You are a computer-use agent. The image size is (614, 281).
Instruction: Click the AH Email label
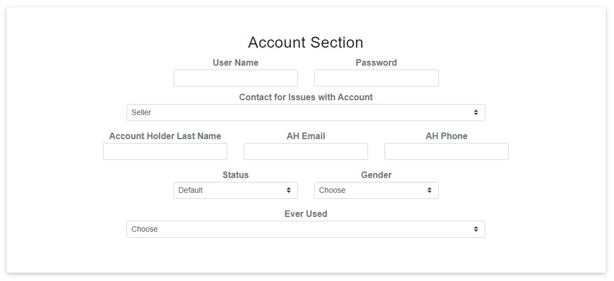[306, 136]
